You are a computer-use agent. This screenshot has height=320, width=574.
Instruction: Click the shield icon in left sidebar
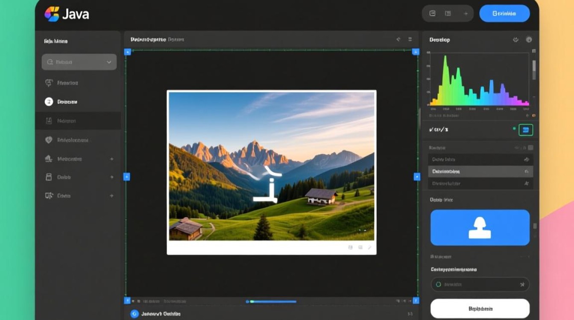point(49,140)
